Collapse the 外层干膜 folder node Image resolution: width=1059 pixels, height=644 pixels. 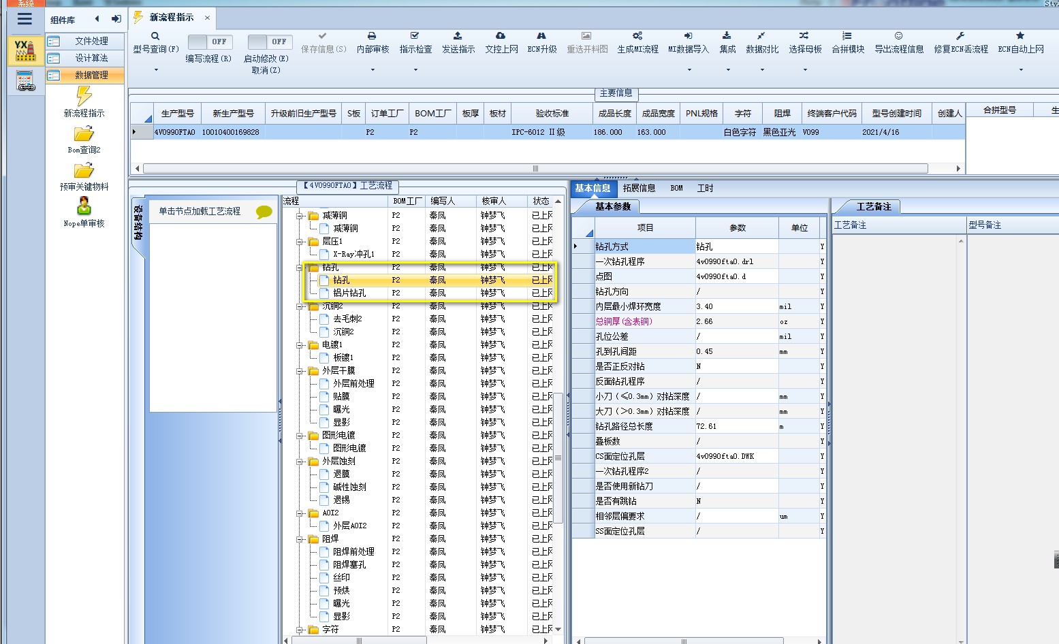(x=299, y=371)
